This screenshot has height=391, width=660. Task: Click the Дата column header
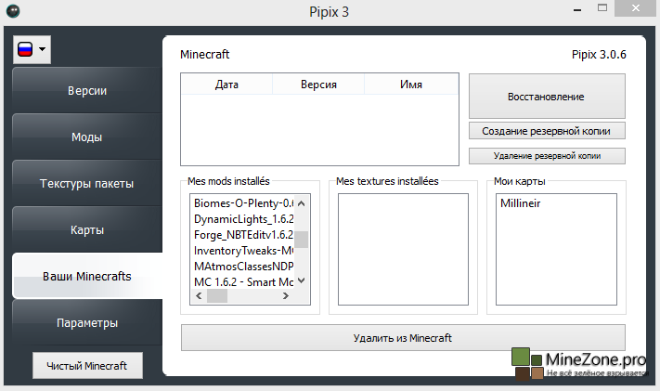pyautogui.click(x=226, y=85)
